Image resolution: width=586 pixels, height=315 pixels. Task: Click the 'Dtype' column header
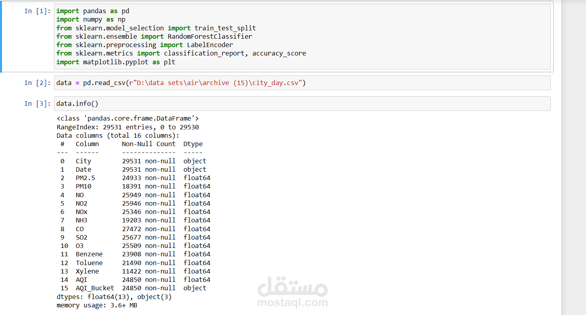(193, 144)
